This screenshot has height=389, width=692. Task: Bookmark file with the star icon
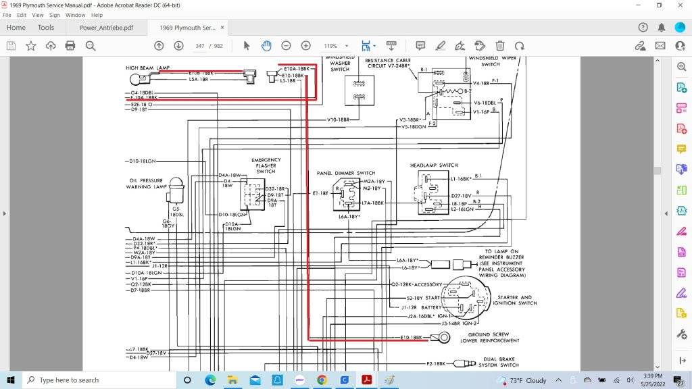tap(31, 46)
